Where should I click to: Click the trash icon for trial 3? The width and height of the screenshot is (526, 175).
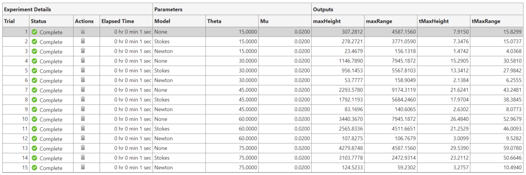click(x=83, y=51)
